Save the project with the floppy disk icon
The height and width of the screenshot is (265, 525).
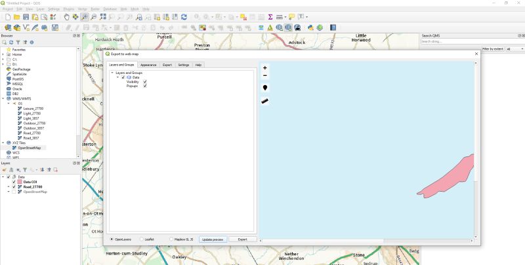point(26,17)
